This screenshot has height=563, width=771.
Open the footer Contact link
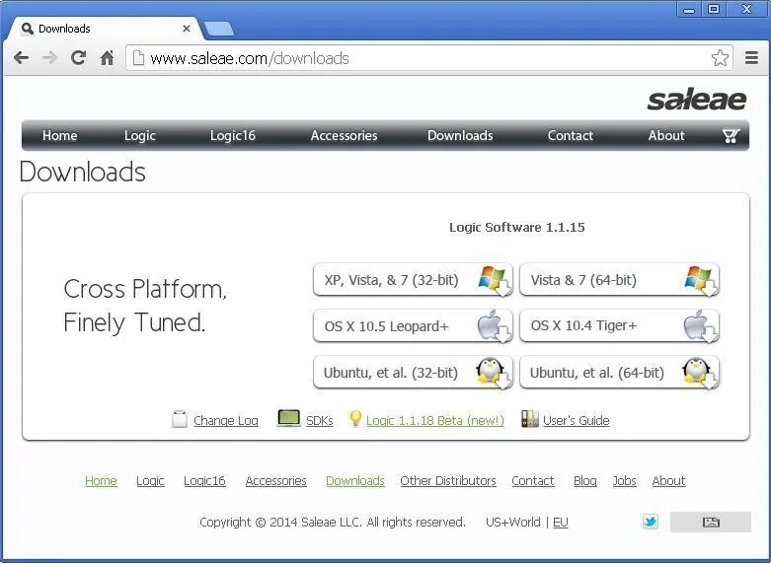click(532, 480)
